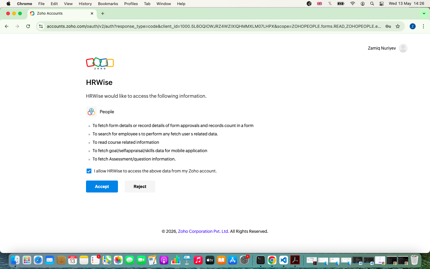Open Music from the Dock
This screenshot has width=430, height=269.
pyautogui.click(x=198, y=260)
